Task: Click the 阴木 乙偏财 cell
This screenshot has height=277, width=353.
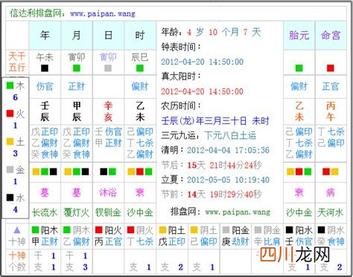Action: click(77, 236)
